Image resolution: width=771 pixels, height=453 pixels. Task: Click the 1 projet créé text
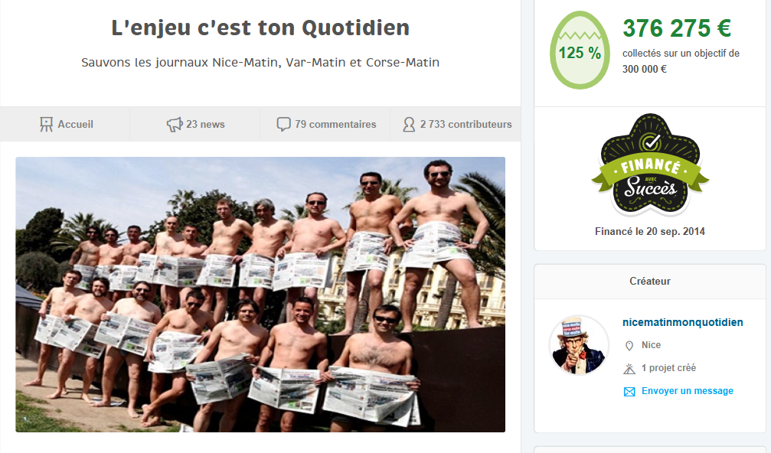[x=668, y=368]
